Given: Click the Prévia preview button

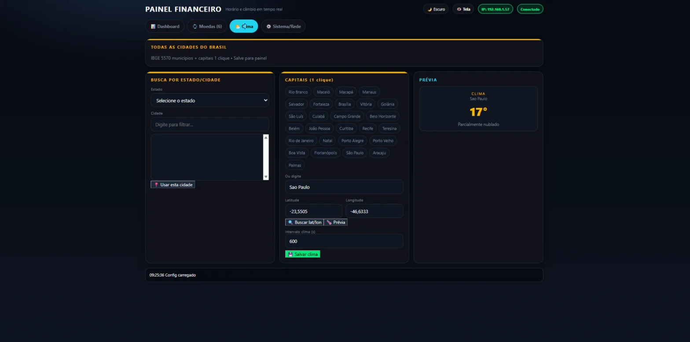Looking at the screenshot, I should [336, 222].
